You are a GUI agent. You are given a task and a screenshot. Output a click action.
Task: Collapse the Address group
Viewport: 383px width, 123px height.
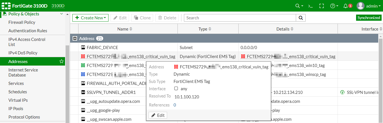[75, 38]
